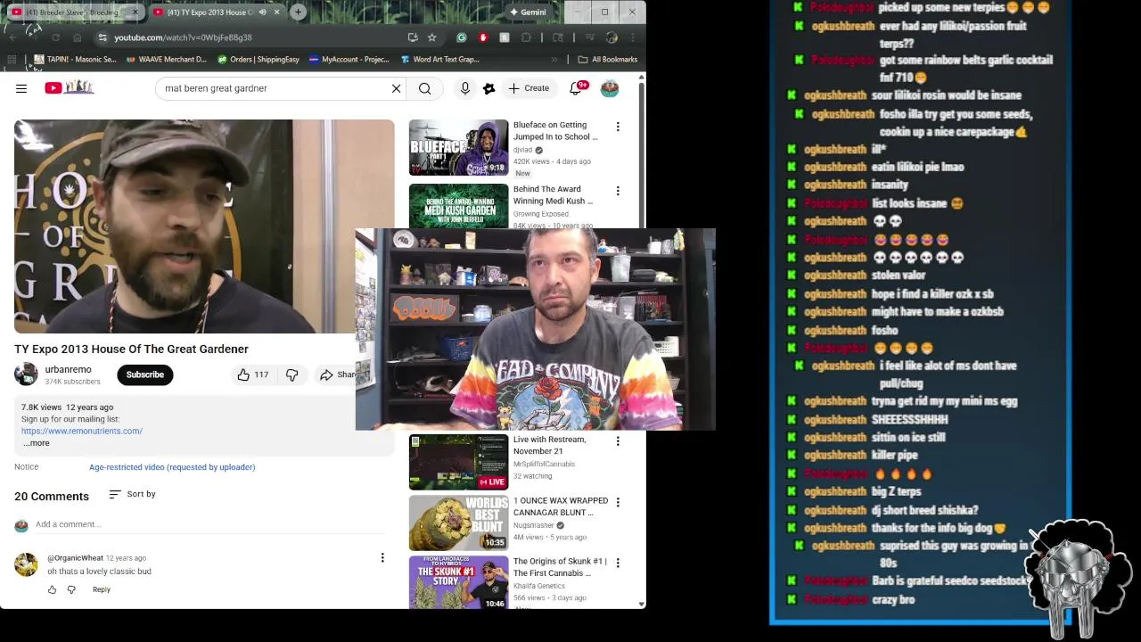Open Live with Restream thumbnail
The height and width of the screenshot is (642, 1141).
click(458, 462)
